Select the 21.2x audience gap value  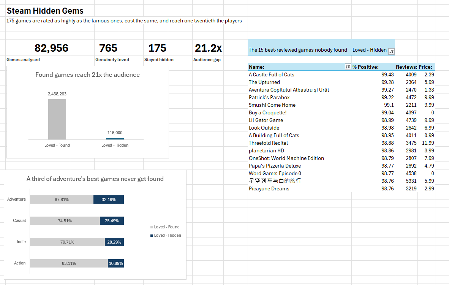[x=208, y=48]
